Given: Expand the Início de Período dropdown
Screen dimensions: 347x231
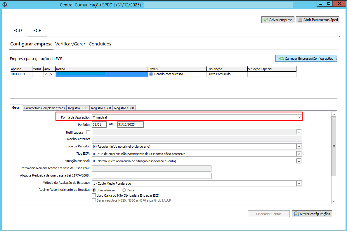Looking at the screenshot, I should tap(299, 147).
